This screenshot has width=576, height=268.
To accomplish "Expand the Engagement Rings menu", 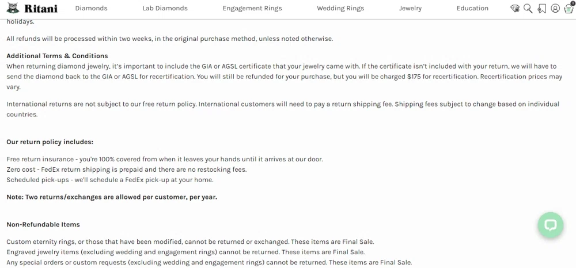I will tap(252, 9).
